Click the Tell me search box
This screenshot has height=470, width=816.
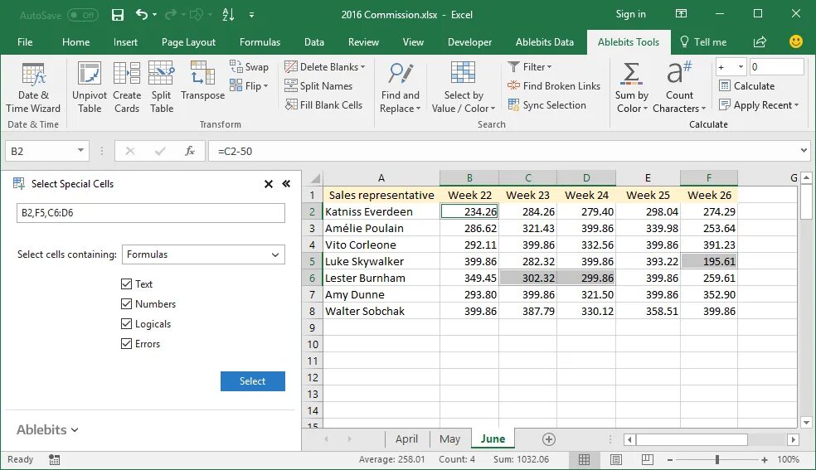click(703, 42)
